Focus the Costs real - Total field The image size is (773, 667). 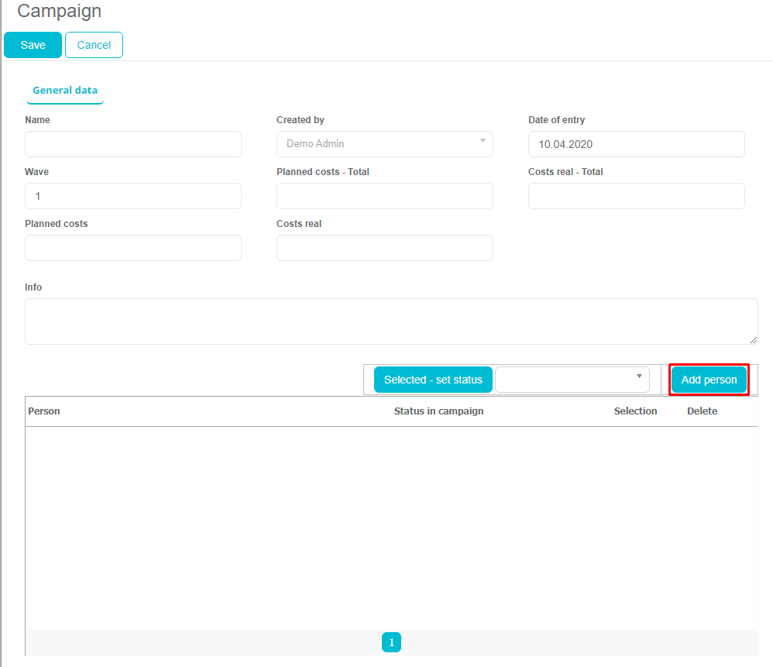point(636,196)
